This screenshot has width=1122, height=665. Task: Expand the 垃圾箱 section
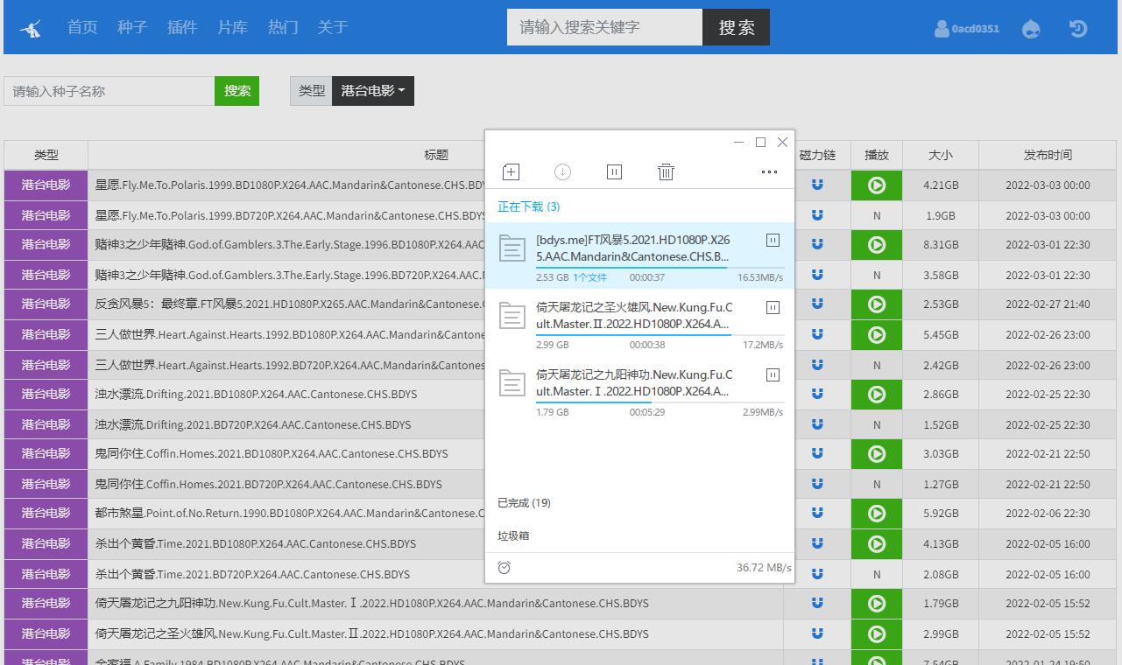tap(513, 535)
